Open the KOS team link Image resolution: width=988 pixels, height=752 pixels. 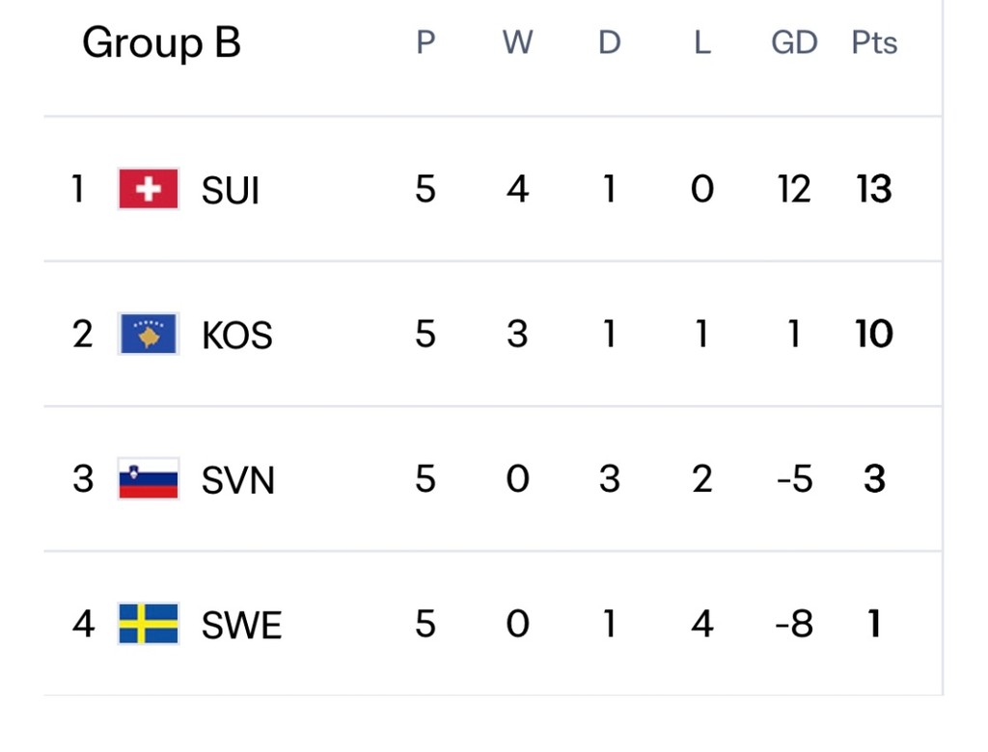click(236, 336)
